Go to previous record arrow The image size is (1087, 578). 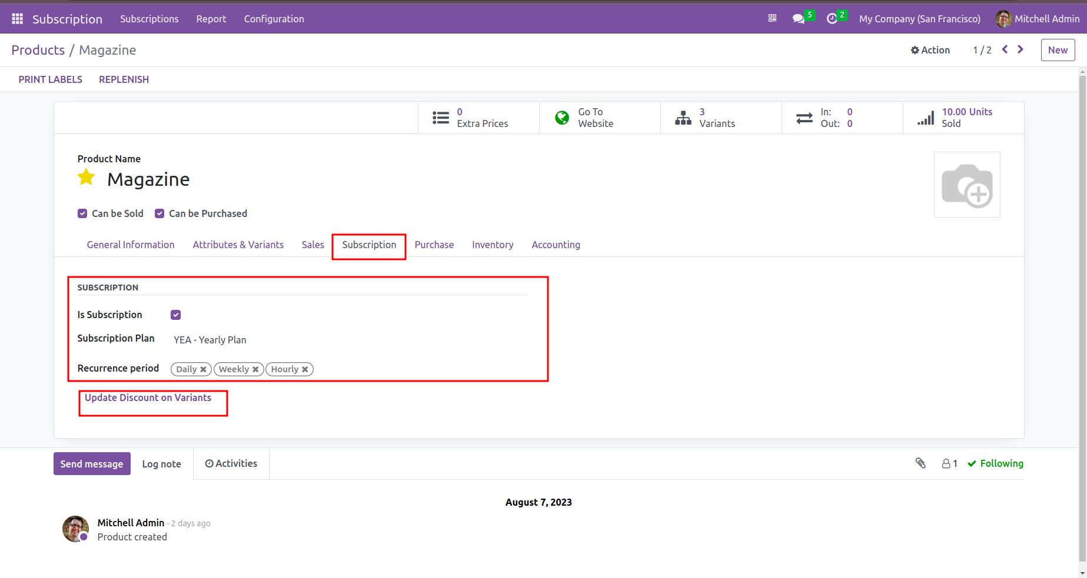tap(1005, 50)
